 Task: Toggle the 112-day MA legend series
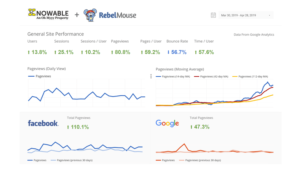250,76
